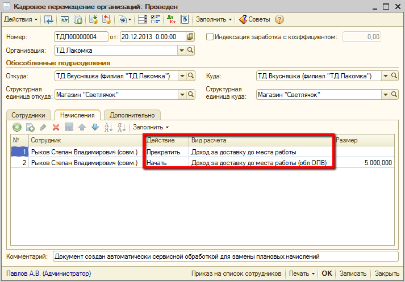Move row down with blue arrow
Image resolution: width=405 pixels, height=282 pixels.
[95, 127]
